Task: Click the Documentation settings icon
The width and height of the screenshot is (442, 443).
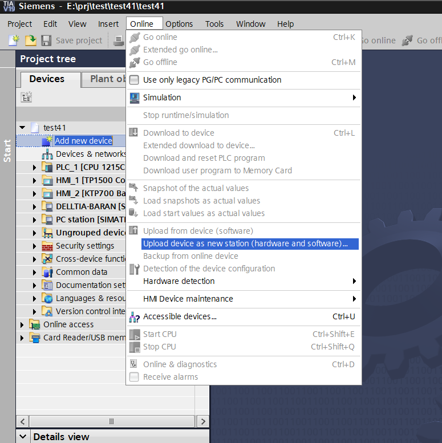Action: coord(47,285)
